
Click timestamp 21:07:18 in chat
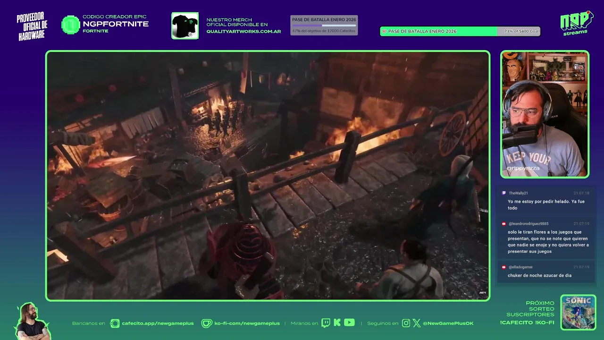581,193
